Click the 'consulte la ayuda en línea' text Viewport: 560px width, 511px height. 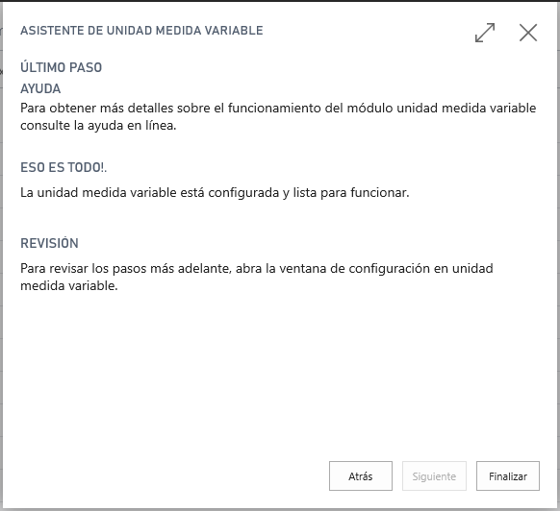click(98, 126)
